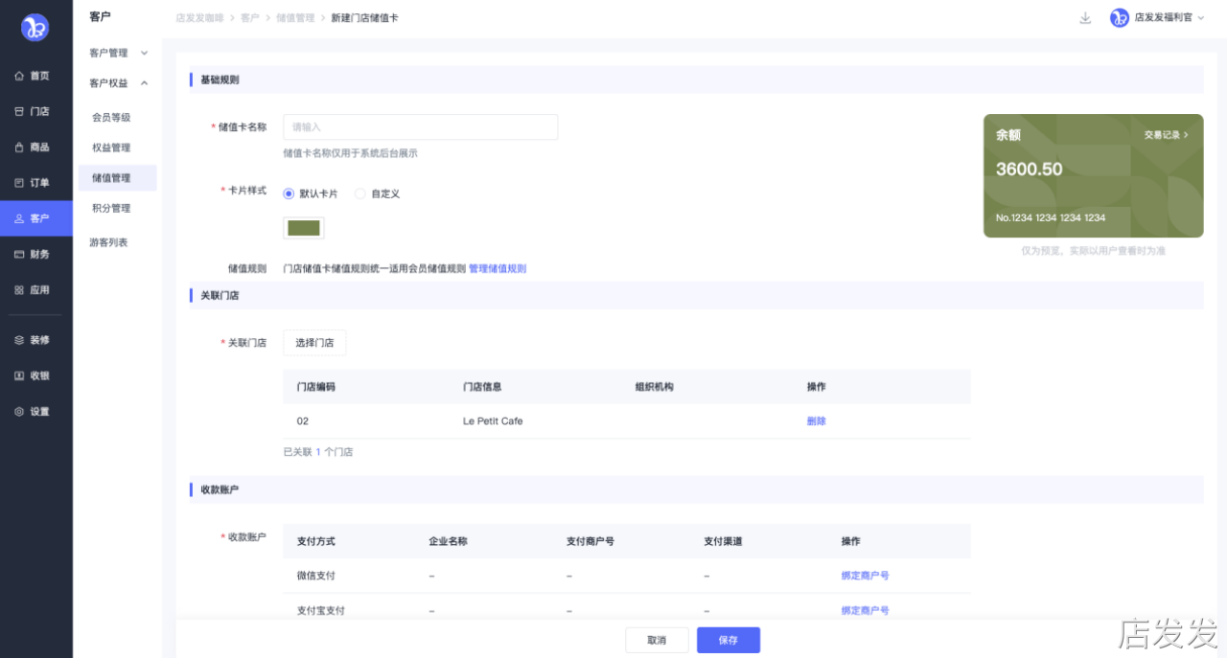Click the 支付宝支付 row label

(321, 610)
